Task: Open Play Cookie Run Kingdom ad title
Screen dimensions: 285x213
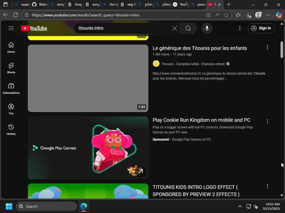Action: 202,120
